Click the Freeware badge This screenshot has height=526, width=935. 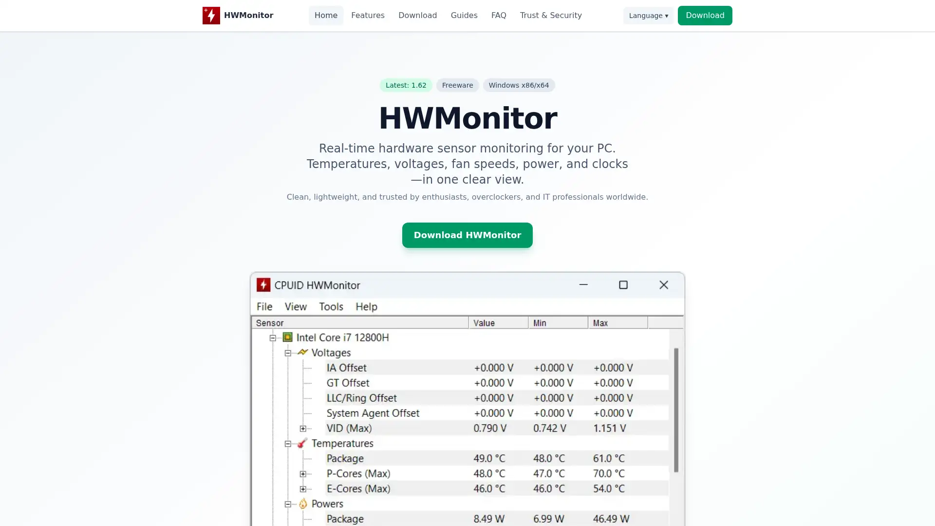457,85
